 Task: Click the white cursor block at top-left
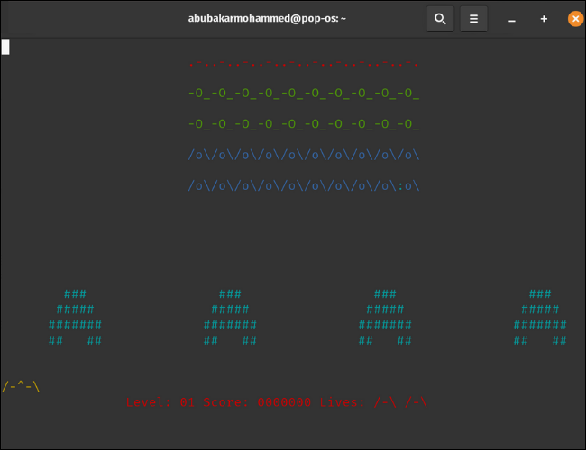pos(5,47)
